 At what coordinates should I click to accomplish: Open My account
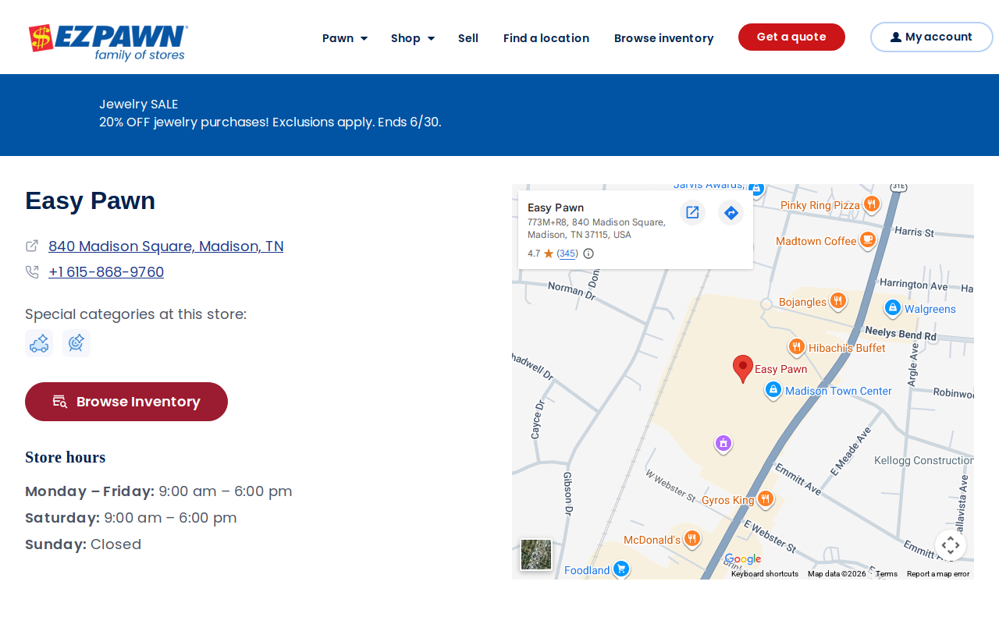931,37
